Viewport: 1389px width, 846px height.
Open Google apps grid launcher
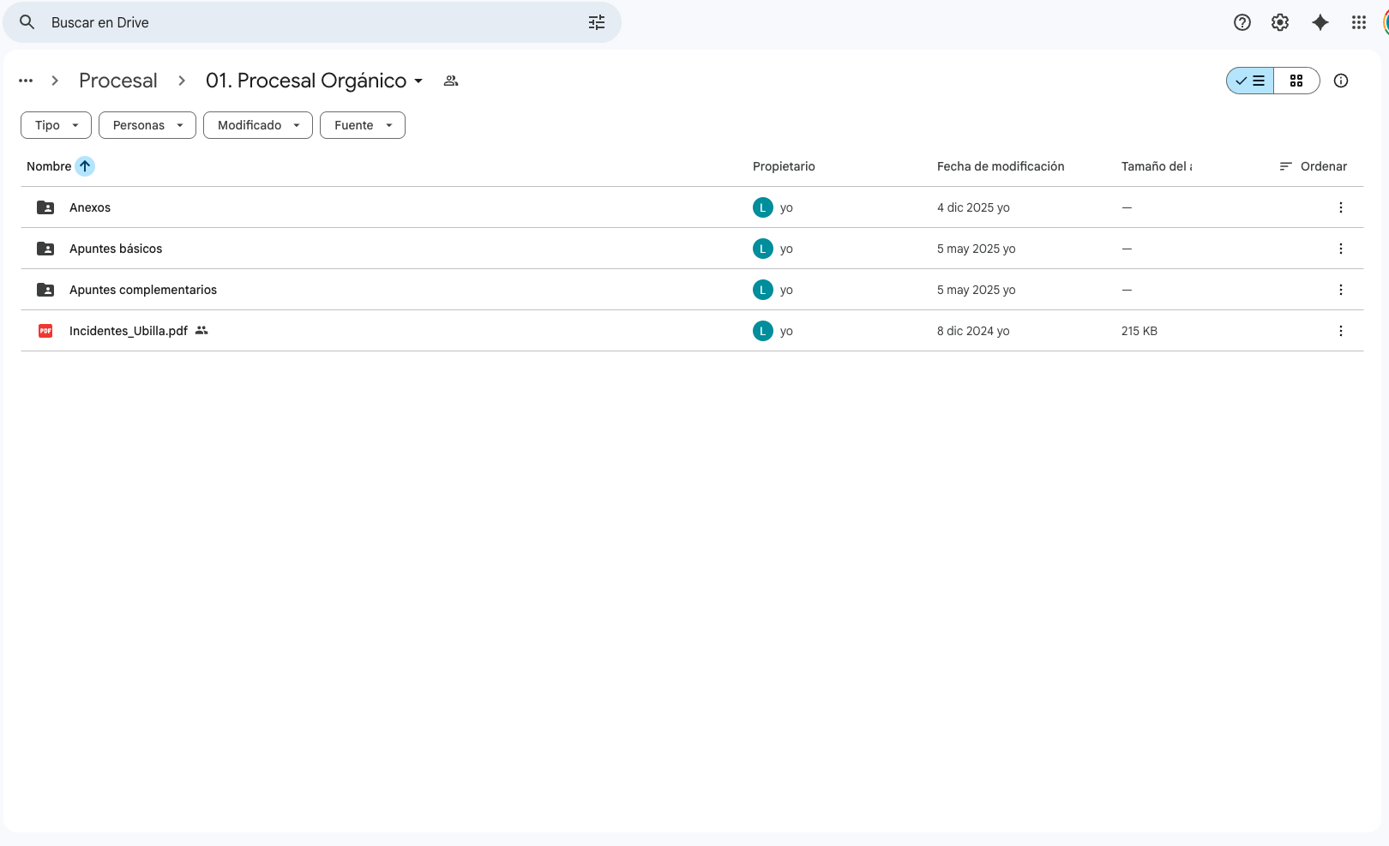[x=1358, y=22]
